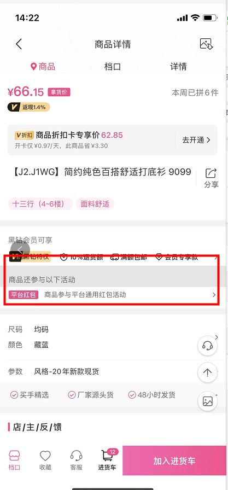This screenshot has height=490, width=228.
Task: Tap the floating picture gallery button
Action: (x=207, y=401)
